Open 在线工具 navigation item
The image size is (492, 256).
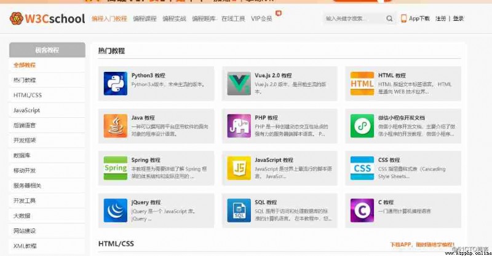coord(233,18)
